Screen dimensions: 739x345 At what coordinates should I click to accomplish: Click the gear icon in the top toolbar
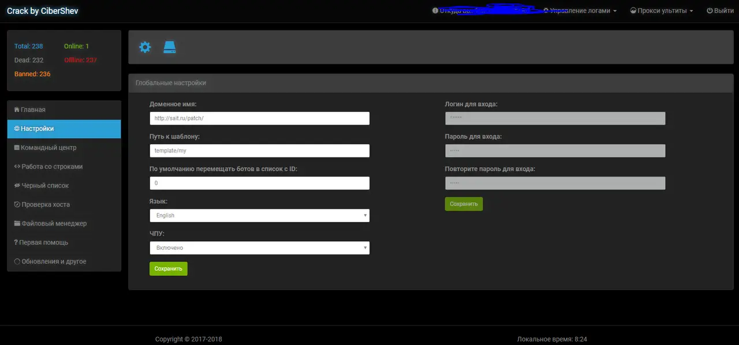pyautogui.click(x=144, y=47)
